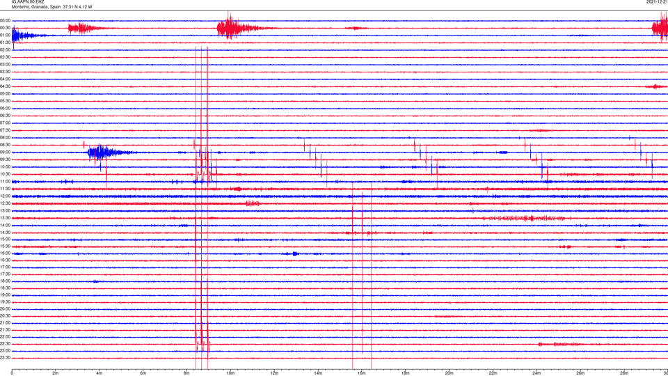Choose the 23:00 time label
The height and width of the screenshot is (376, 668).
pos(5,350)
